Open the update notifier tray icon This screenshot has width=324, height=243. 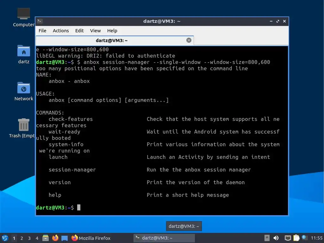pos(304,237)
